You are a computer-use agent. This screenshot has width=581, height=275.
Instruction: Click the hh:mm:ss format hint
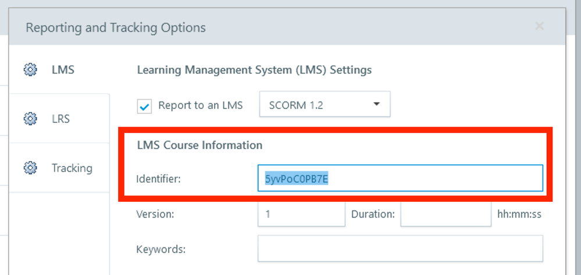pyautogui.click(x=519, y=214)
